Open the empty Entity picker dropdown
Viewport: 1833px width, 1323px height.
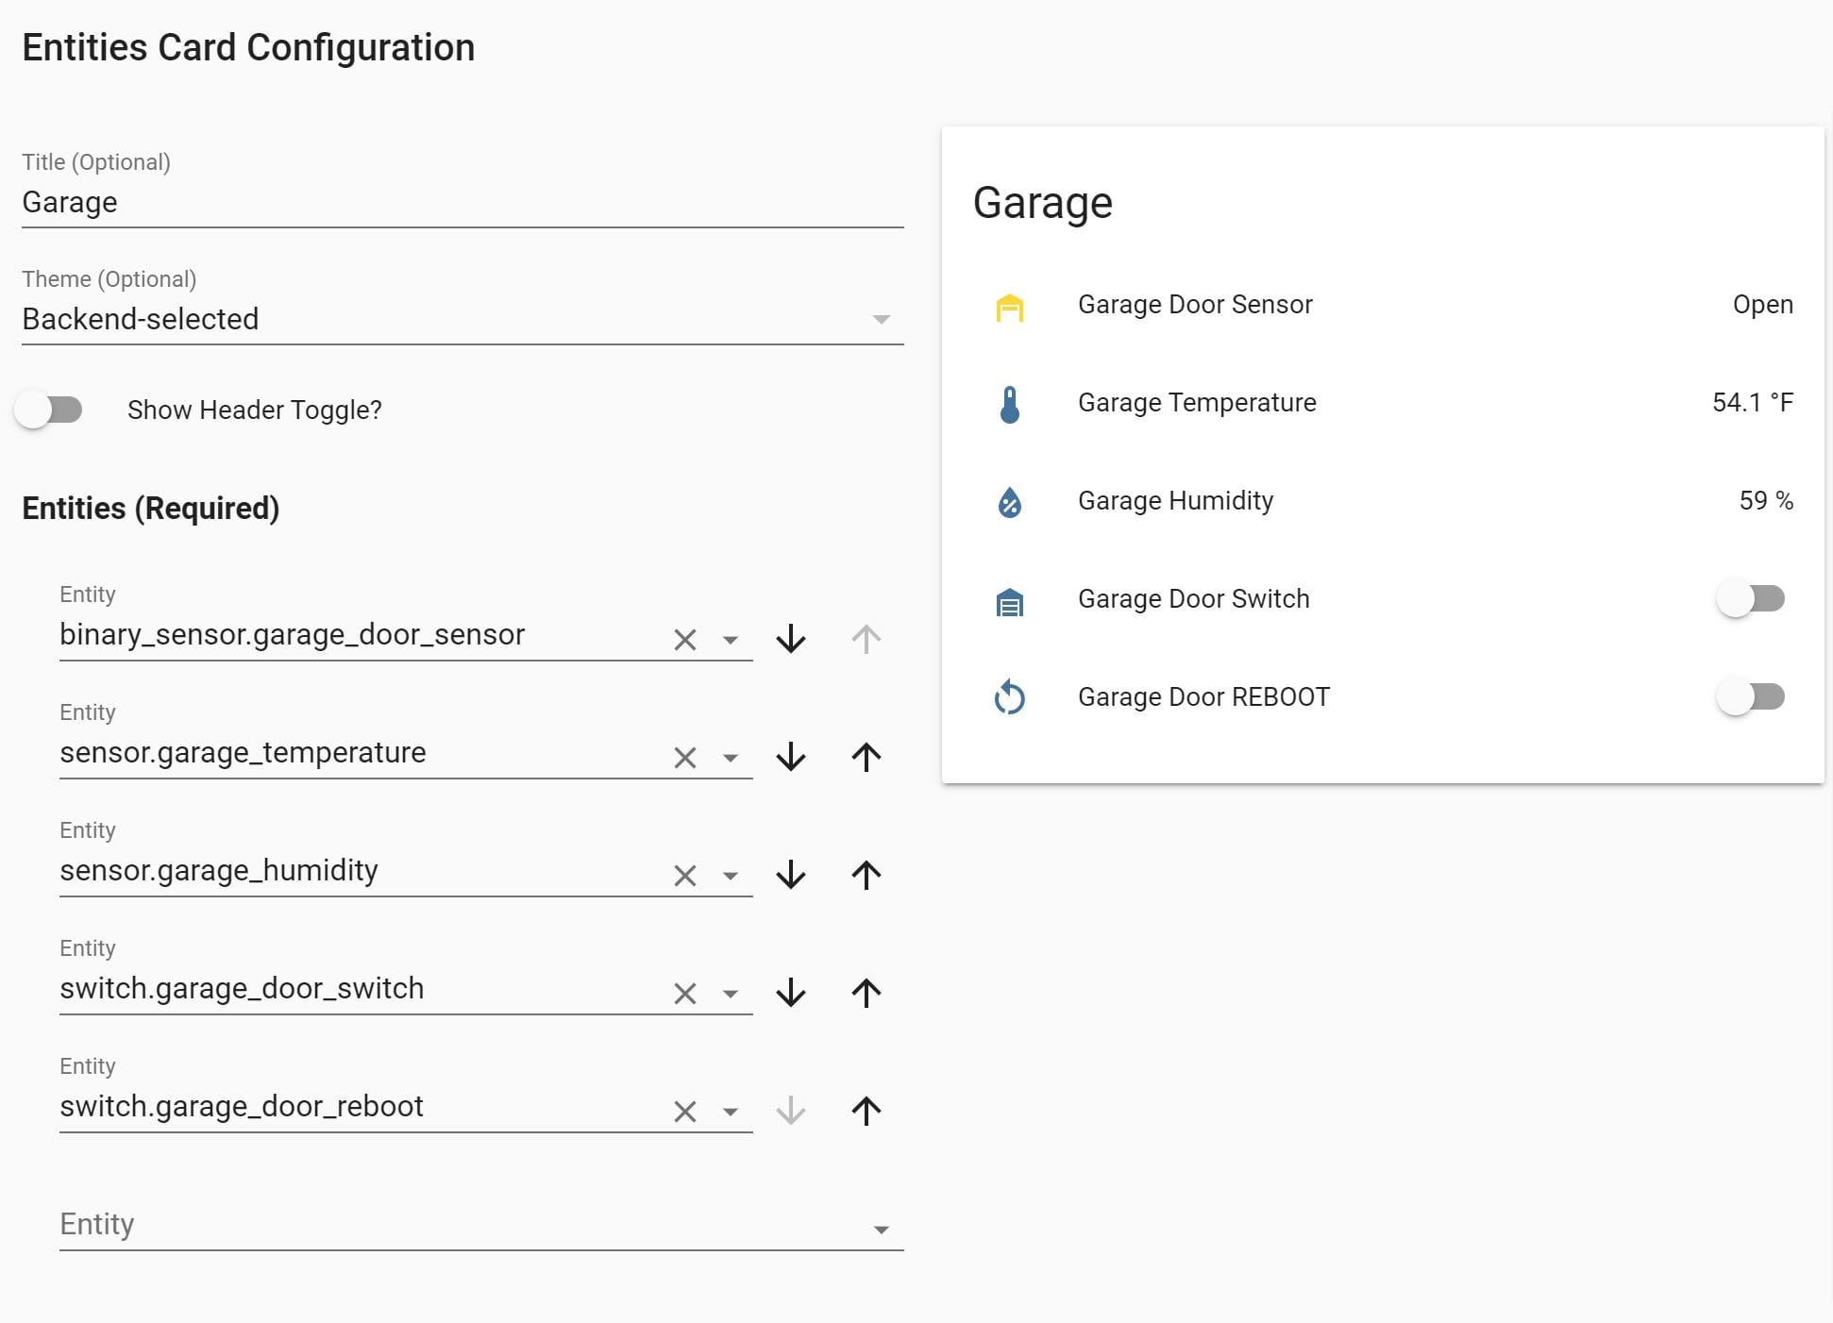(x=881, y=1230)
